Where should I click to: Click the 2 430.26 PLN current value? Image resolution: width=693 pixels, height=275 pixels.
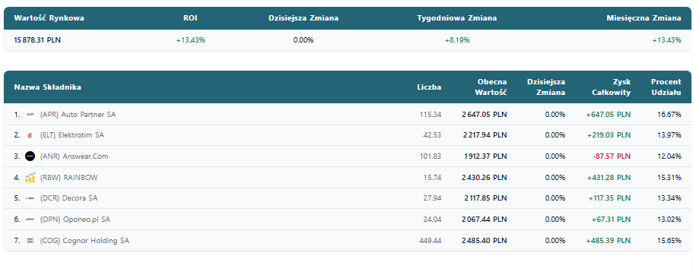(x=485, y=178)
